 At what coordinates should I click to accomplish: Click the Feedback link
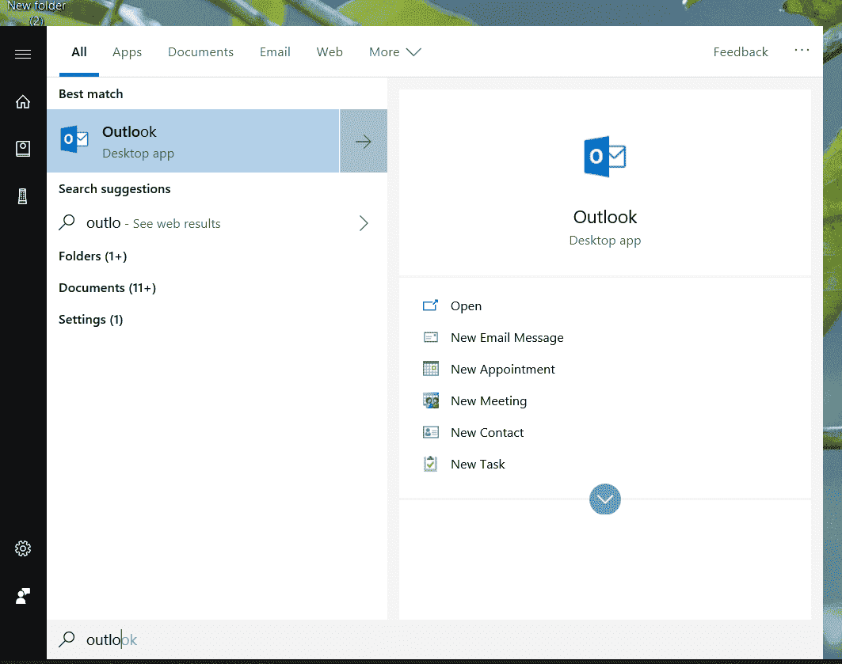[x=741, y=52]
